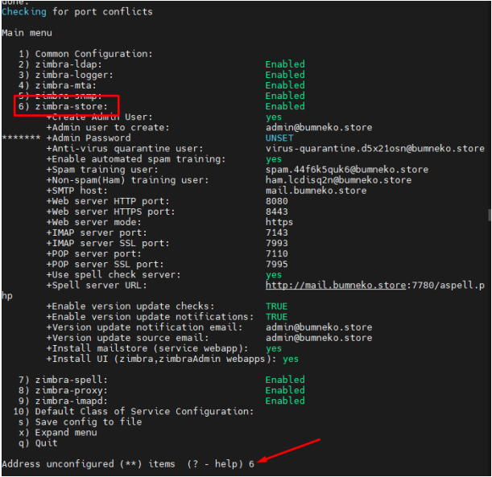492x477 pixels.
Task: Click the '7110' POP port value
Action: (277, 254)
